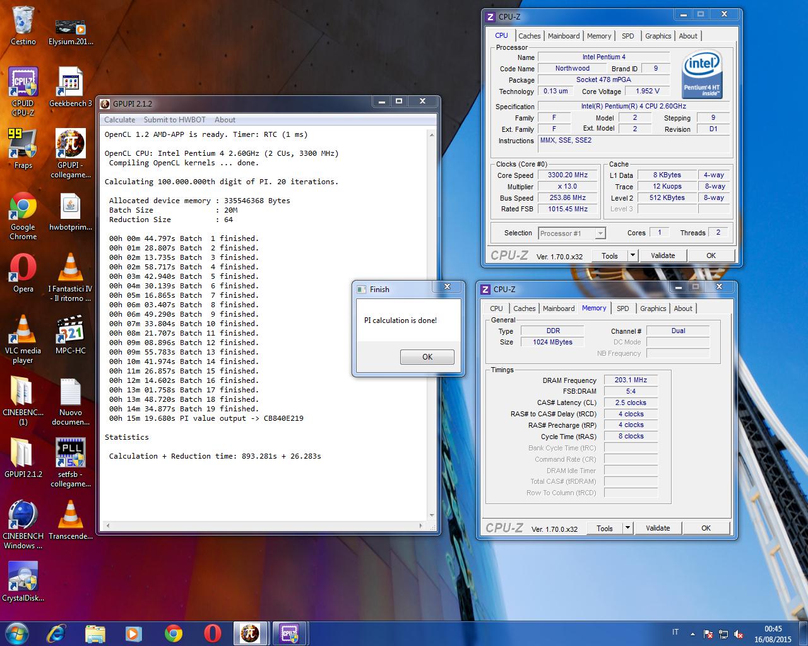The width and height of the screenshot is (808, 646).
Task: Open the Transcendence video file icon
Action: [71, 520]
